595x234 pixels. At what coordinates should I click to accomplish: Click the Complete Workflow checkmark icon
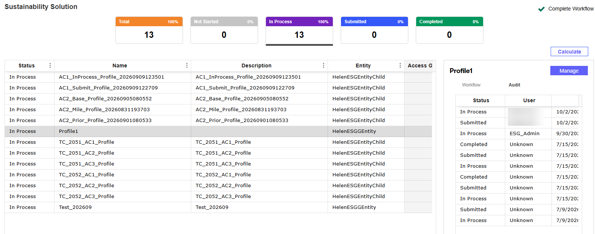541,9
